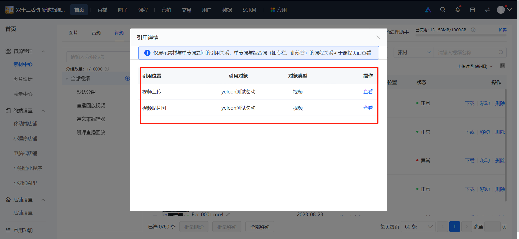Image resolution: width=519 pixels, height=239 pixels.
Task: Select the 班课直播回放 group
Action: coord(91,133)
